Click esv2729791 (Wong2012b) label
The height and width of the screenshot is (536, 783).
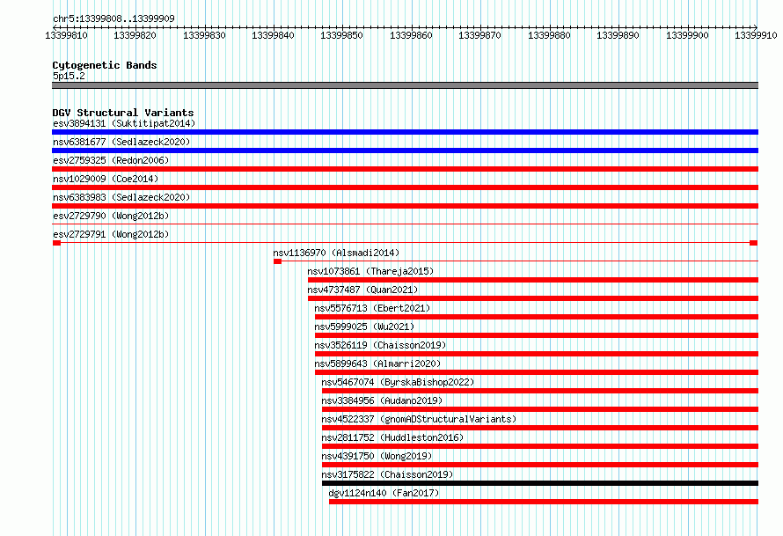pos(111,234)
